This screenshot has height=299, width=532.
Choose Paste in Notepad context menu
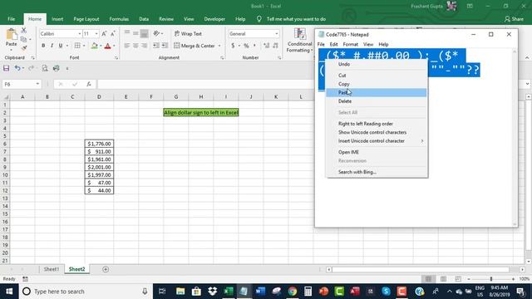(x=377, y=92)
